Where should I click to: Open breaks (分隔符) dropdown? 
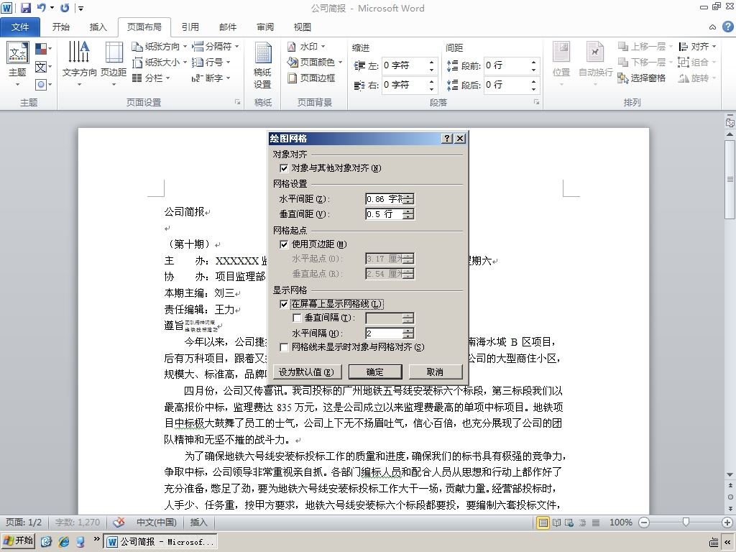[216, 47]
